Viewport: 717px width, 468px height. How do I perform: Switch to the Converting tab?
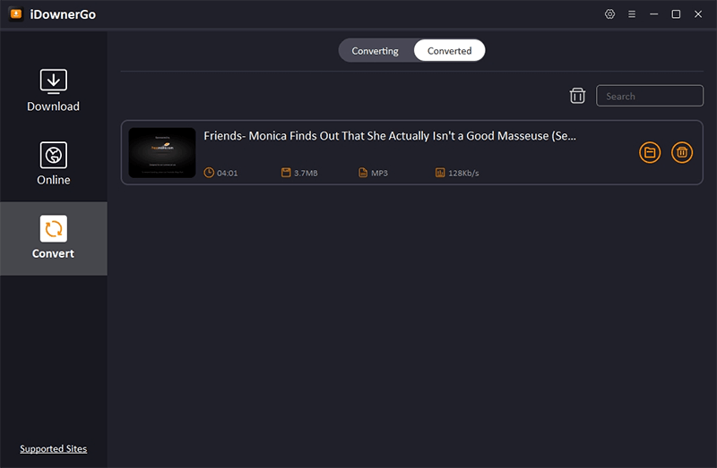coord(375,51)
